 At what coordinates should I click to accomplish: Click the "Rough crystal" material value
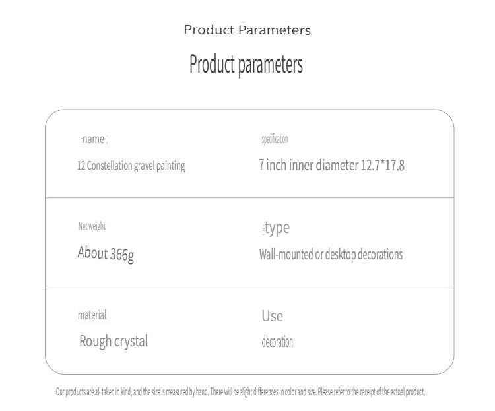click(114, 341)
